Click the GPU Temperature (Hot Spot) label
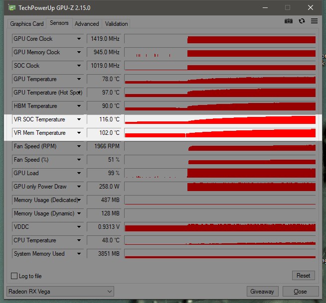This screenshot has width=326, height=303. (48, 93)
